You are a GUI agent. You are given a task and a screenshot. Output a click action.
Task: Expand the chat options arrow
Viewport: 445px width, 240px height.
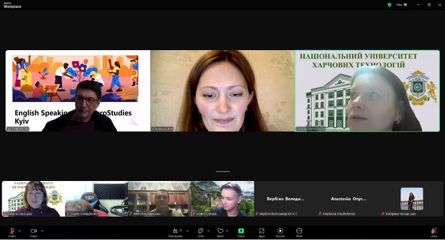(208, 231)
